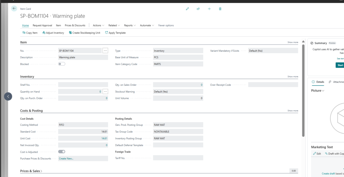344x177 pixels.
Task: Click the pencil edit icon
Action: 187,9
